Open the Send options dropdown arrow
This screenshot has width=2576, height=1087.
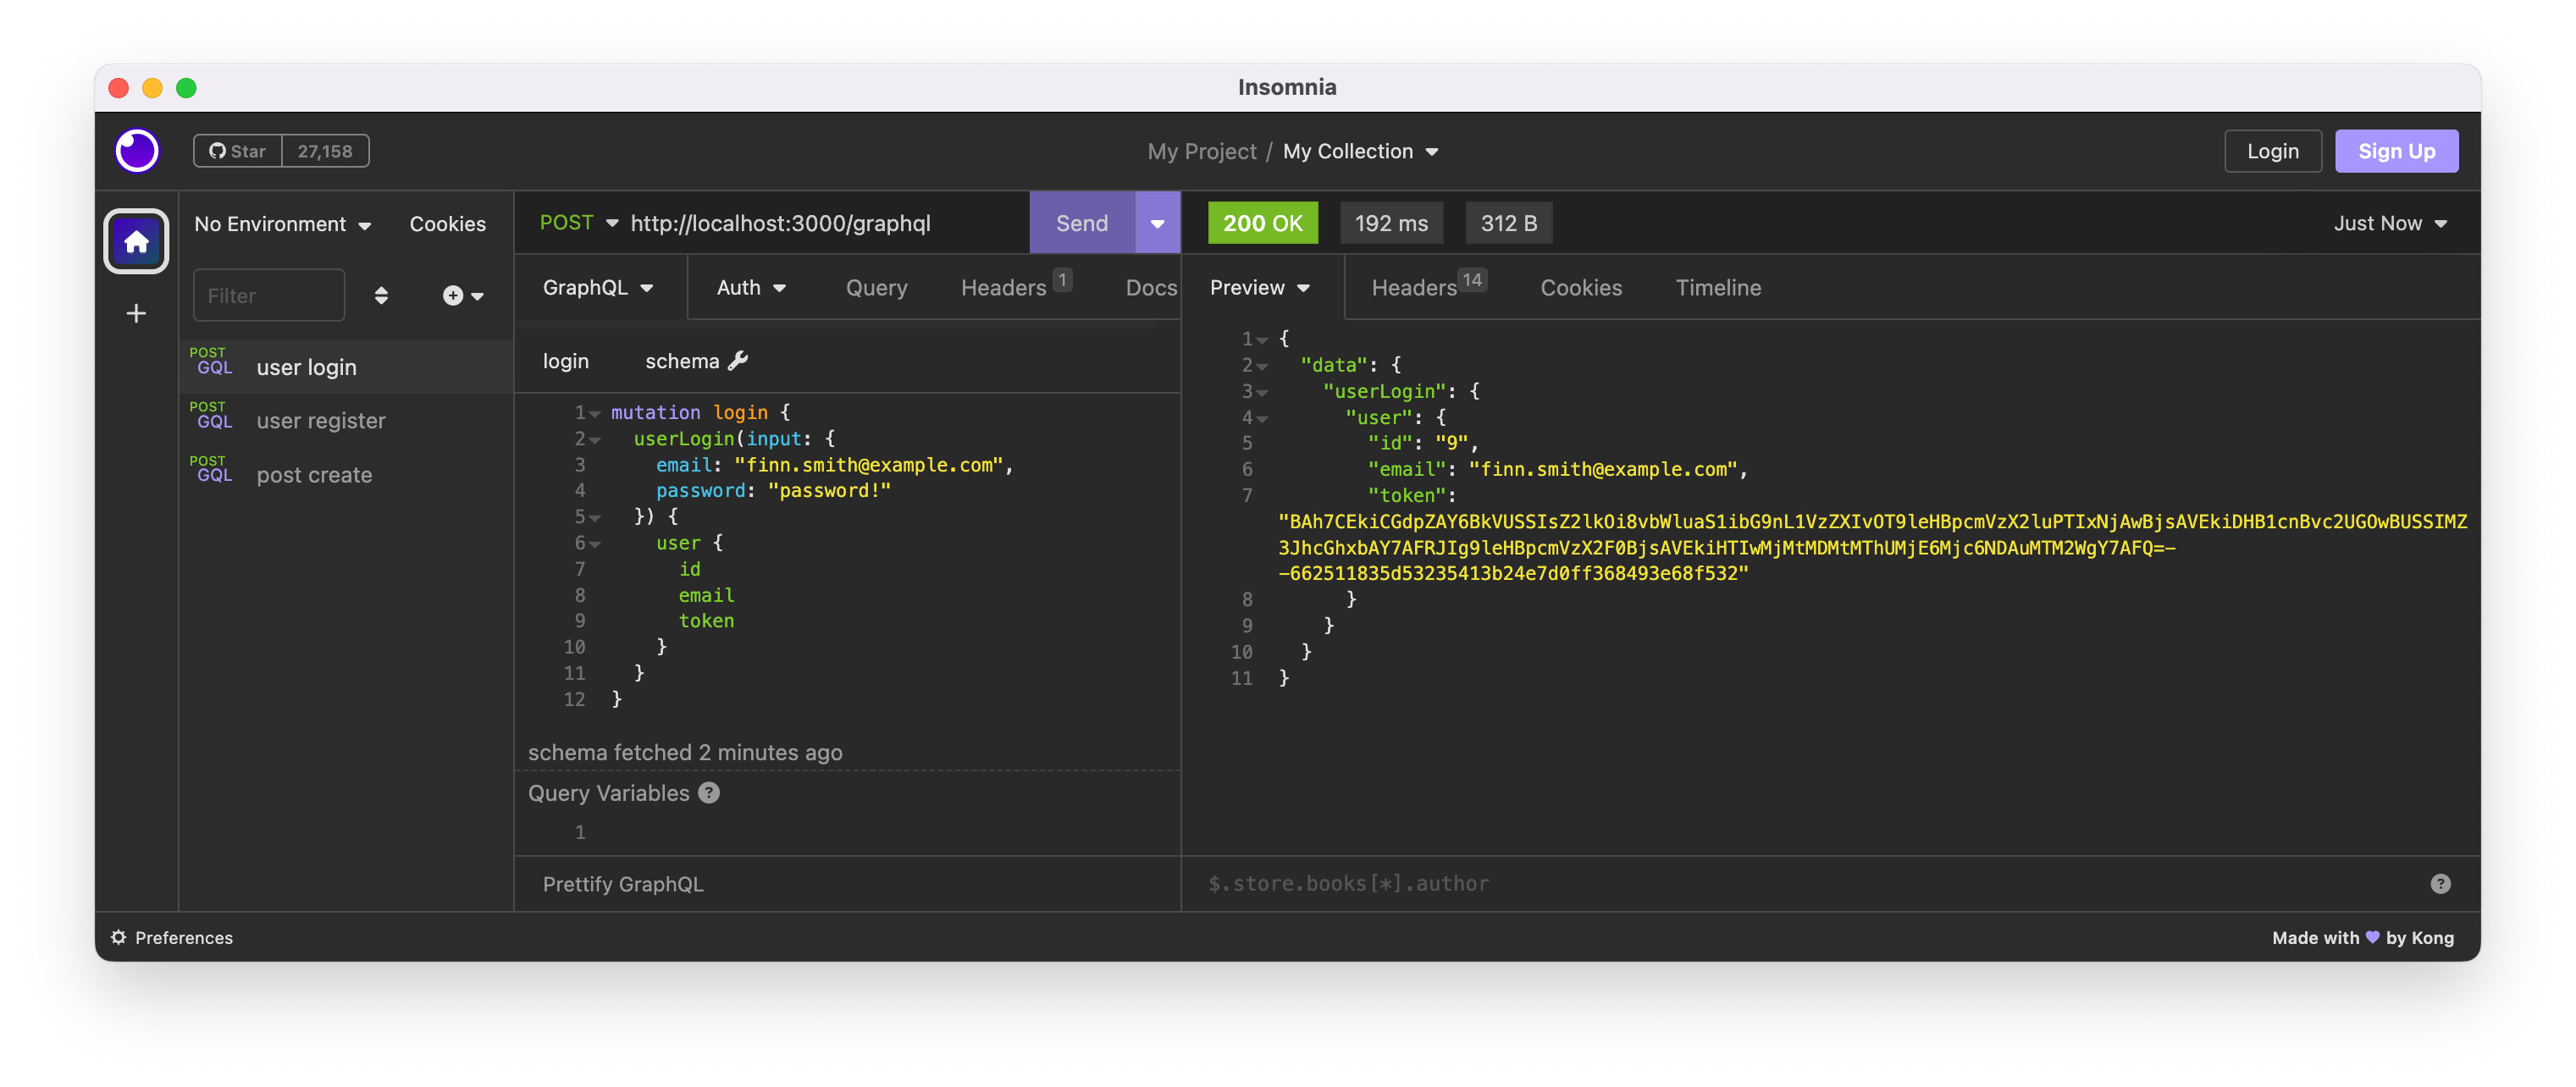1157,223
